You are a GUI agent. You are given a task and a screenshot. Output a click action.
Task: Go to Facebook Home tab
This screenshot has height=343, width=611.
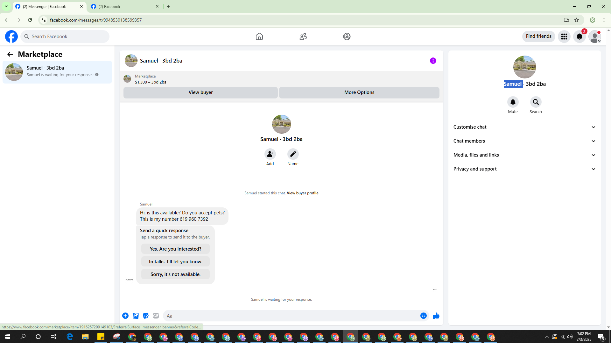click(x=259, y=37)
